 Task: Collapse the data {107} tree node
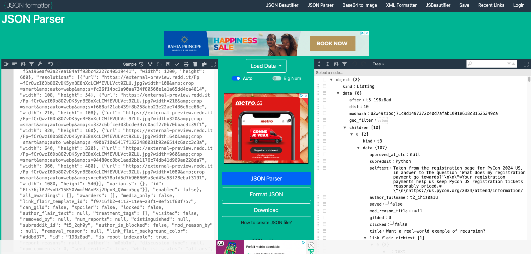[358, 148]
